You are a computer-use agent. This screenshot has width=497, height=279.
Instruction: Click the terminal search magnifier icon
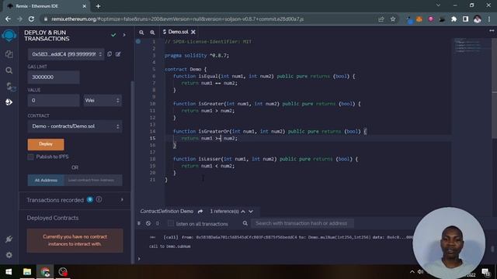245,223
